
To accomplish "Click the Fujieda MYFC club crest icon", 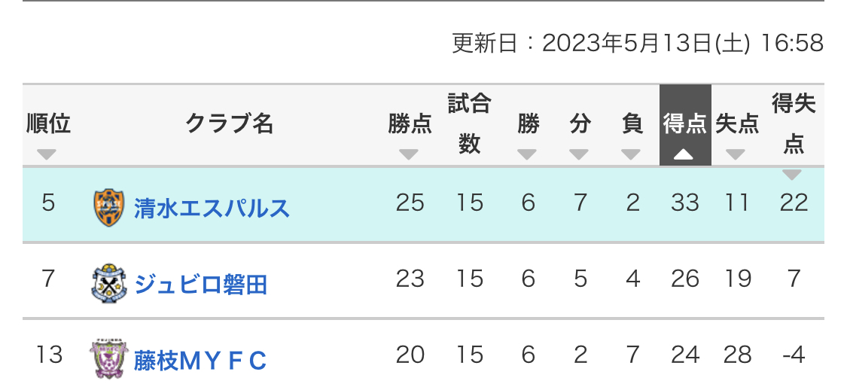I will tap(108, 359).
